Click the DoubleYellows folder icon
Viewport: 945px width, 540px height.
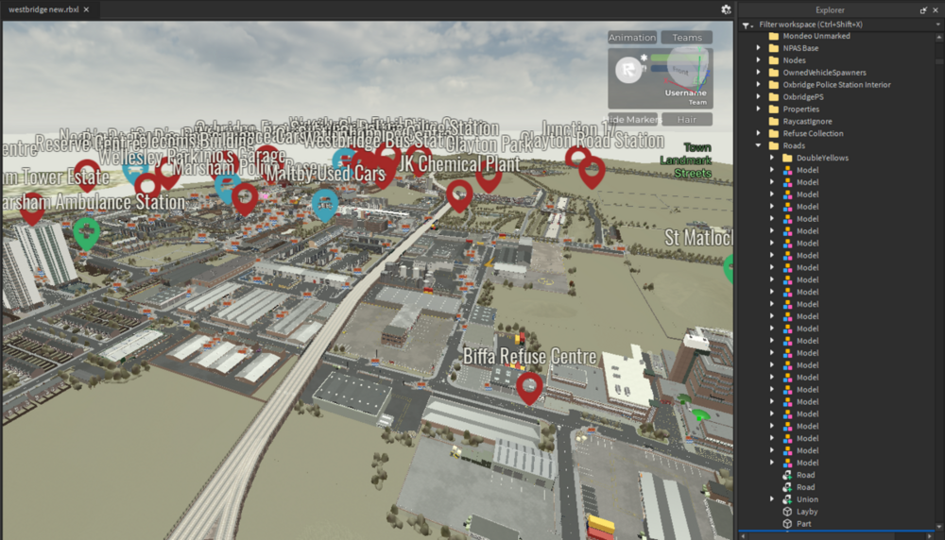(787, 158)
